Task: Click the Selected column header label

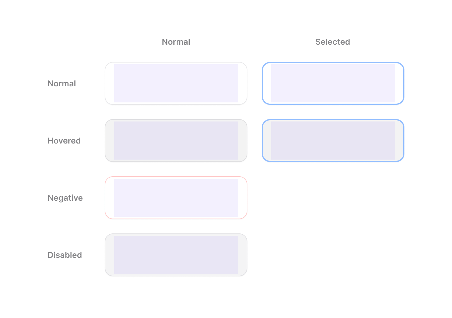Action: [332, 42]
